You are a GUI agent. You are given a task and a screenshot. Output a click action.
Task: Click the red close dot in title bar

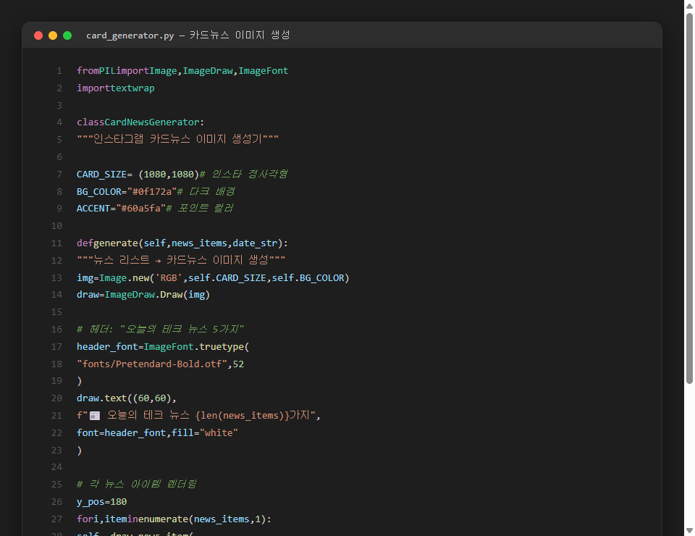[38, 35]
